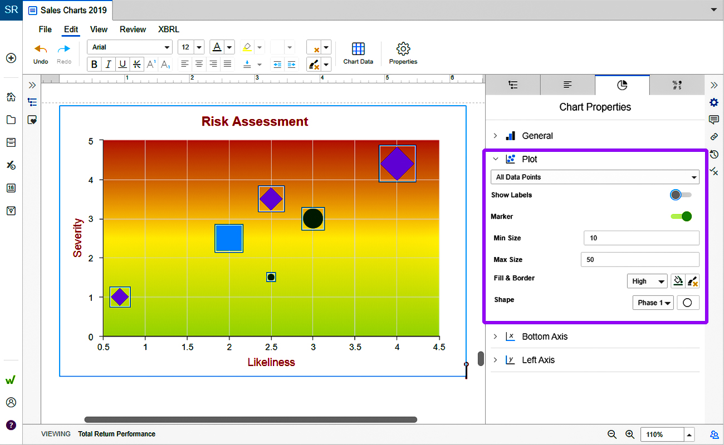Click the Max Size input field
724x445 pixels.
pyautogui.click(x=640, y=260)
